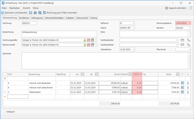Image resolution: width=194 pixels, height=119 pixels.
Task: Click envelope icon of second Sachbearbeiter row
Action: pyautogui.click(x=182, y=45)
